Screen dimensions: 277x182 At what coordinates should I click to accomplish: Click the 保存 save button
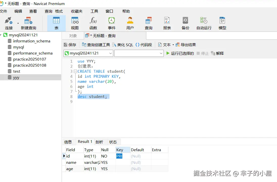(70, 45)
